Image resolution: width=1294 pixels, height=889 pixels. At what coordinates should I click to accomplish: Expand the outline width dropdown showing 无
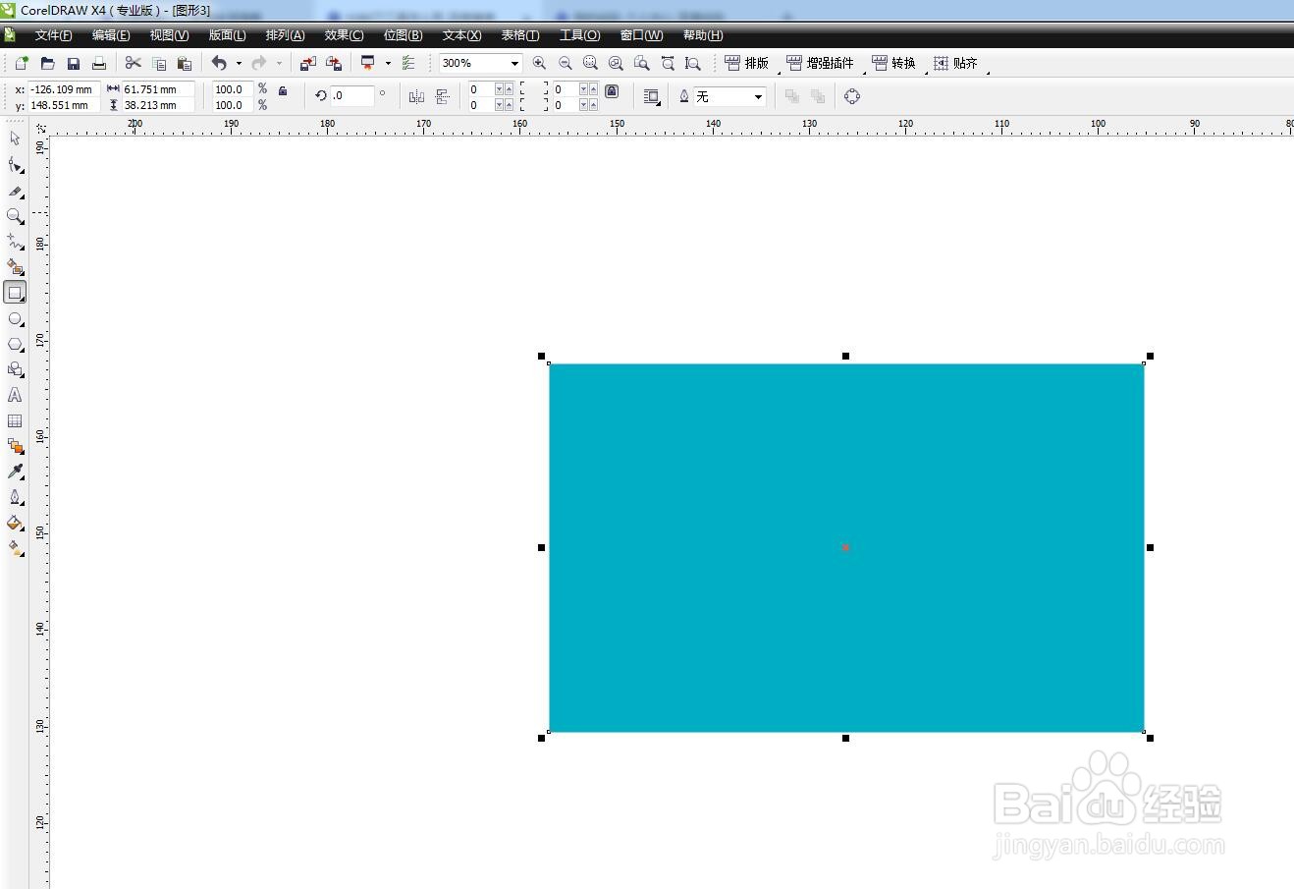pyautogui.click(x=756, y=95)
